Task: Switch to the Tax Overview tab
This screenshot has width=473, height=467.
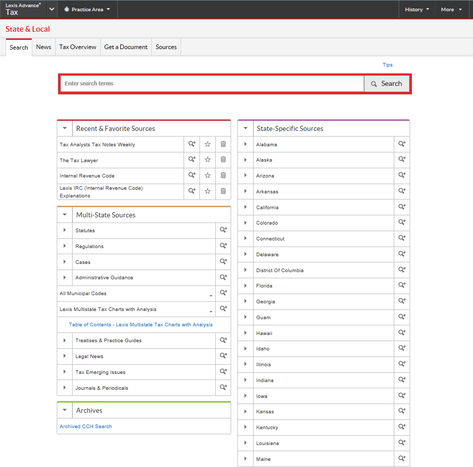Action: coord(78,47)
